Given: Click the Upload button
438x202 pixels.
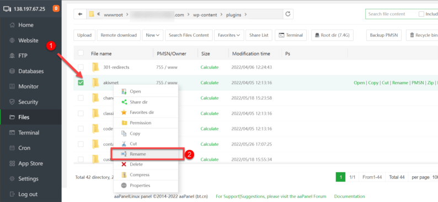Looking at the screenshot, I should [84, 35].
